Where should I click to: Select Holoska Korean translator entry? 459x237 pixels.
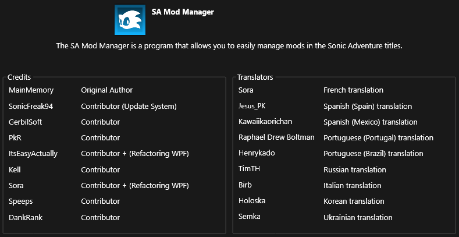click(x=252, y=201)
